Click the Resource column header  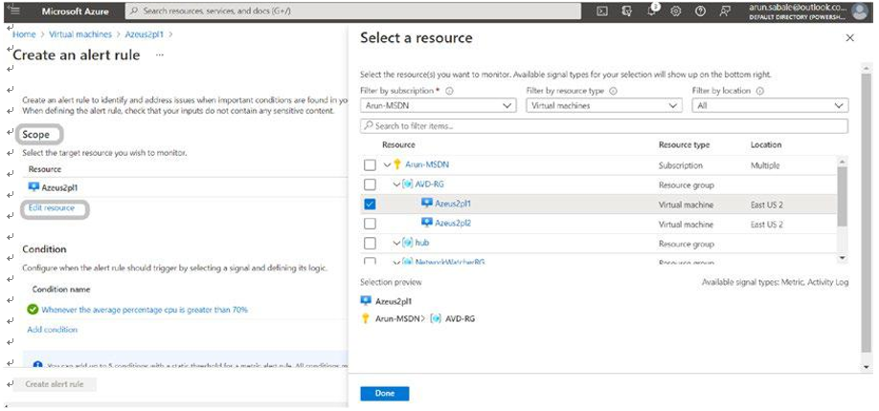tap(398, 144)
